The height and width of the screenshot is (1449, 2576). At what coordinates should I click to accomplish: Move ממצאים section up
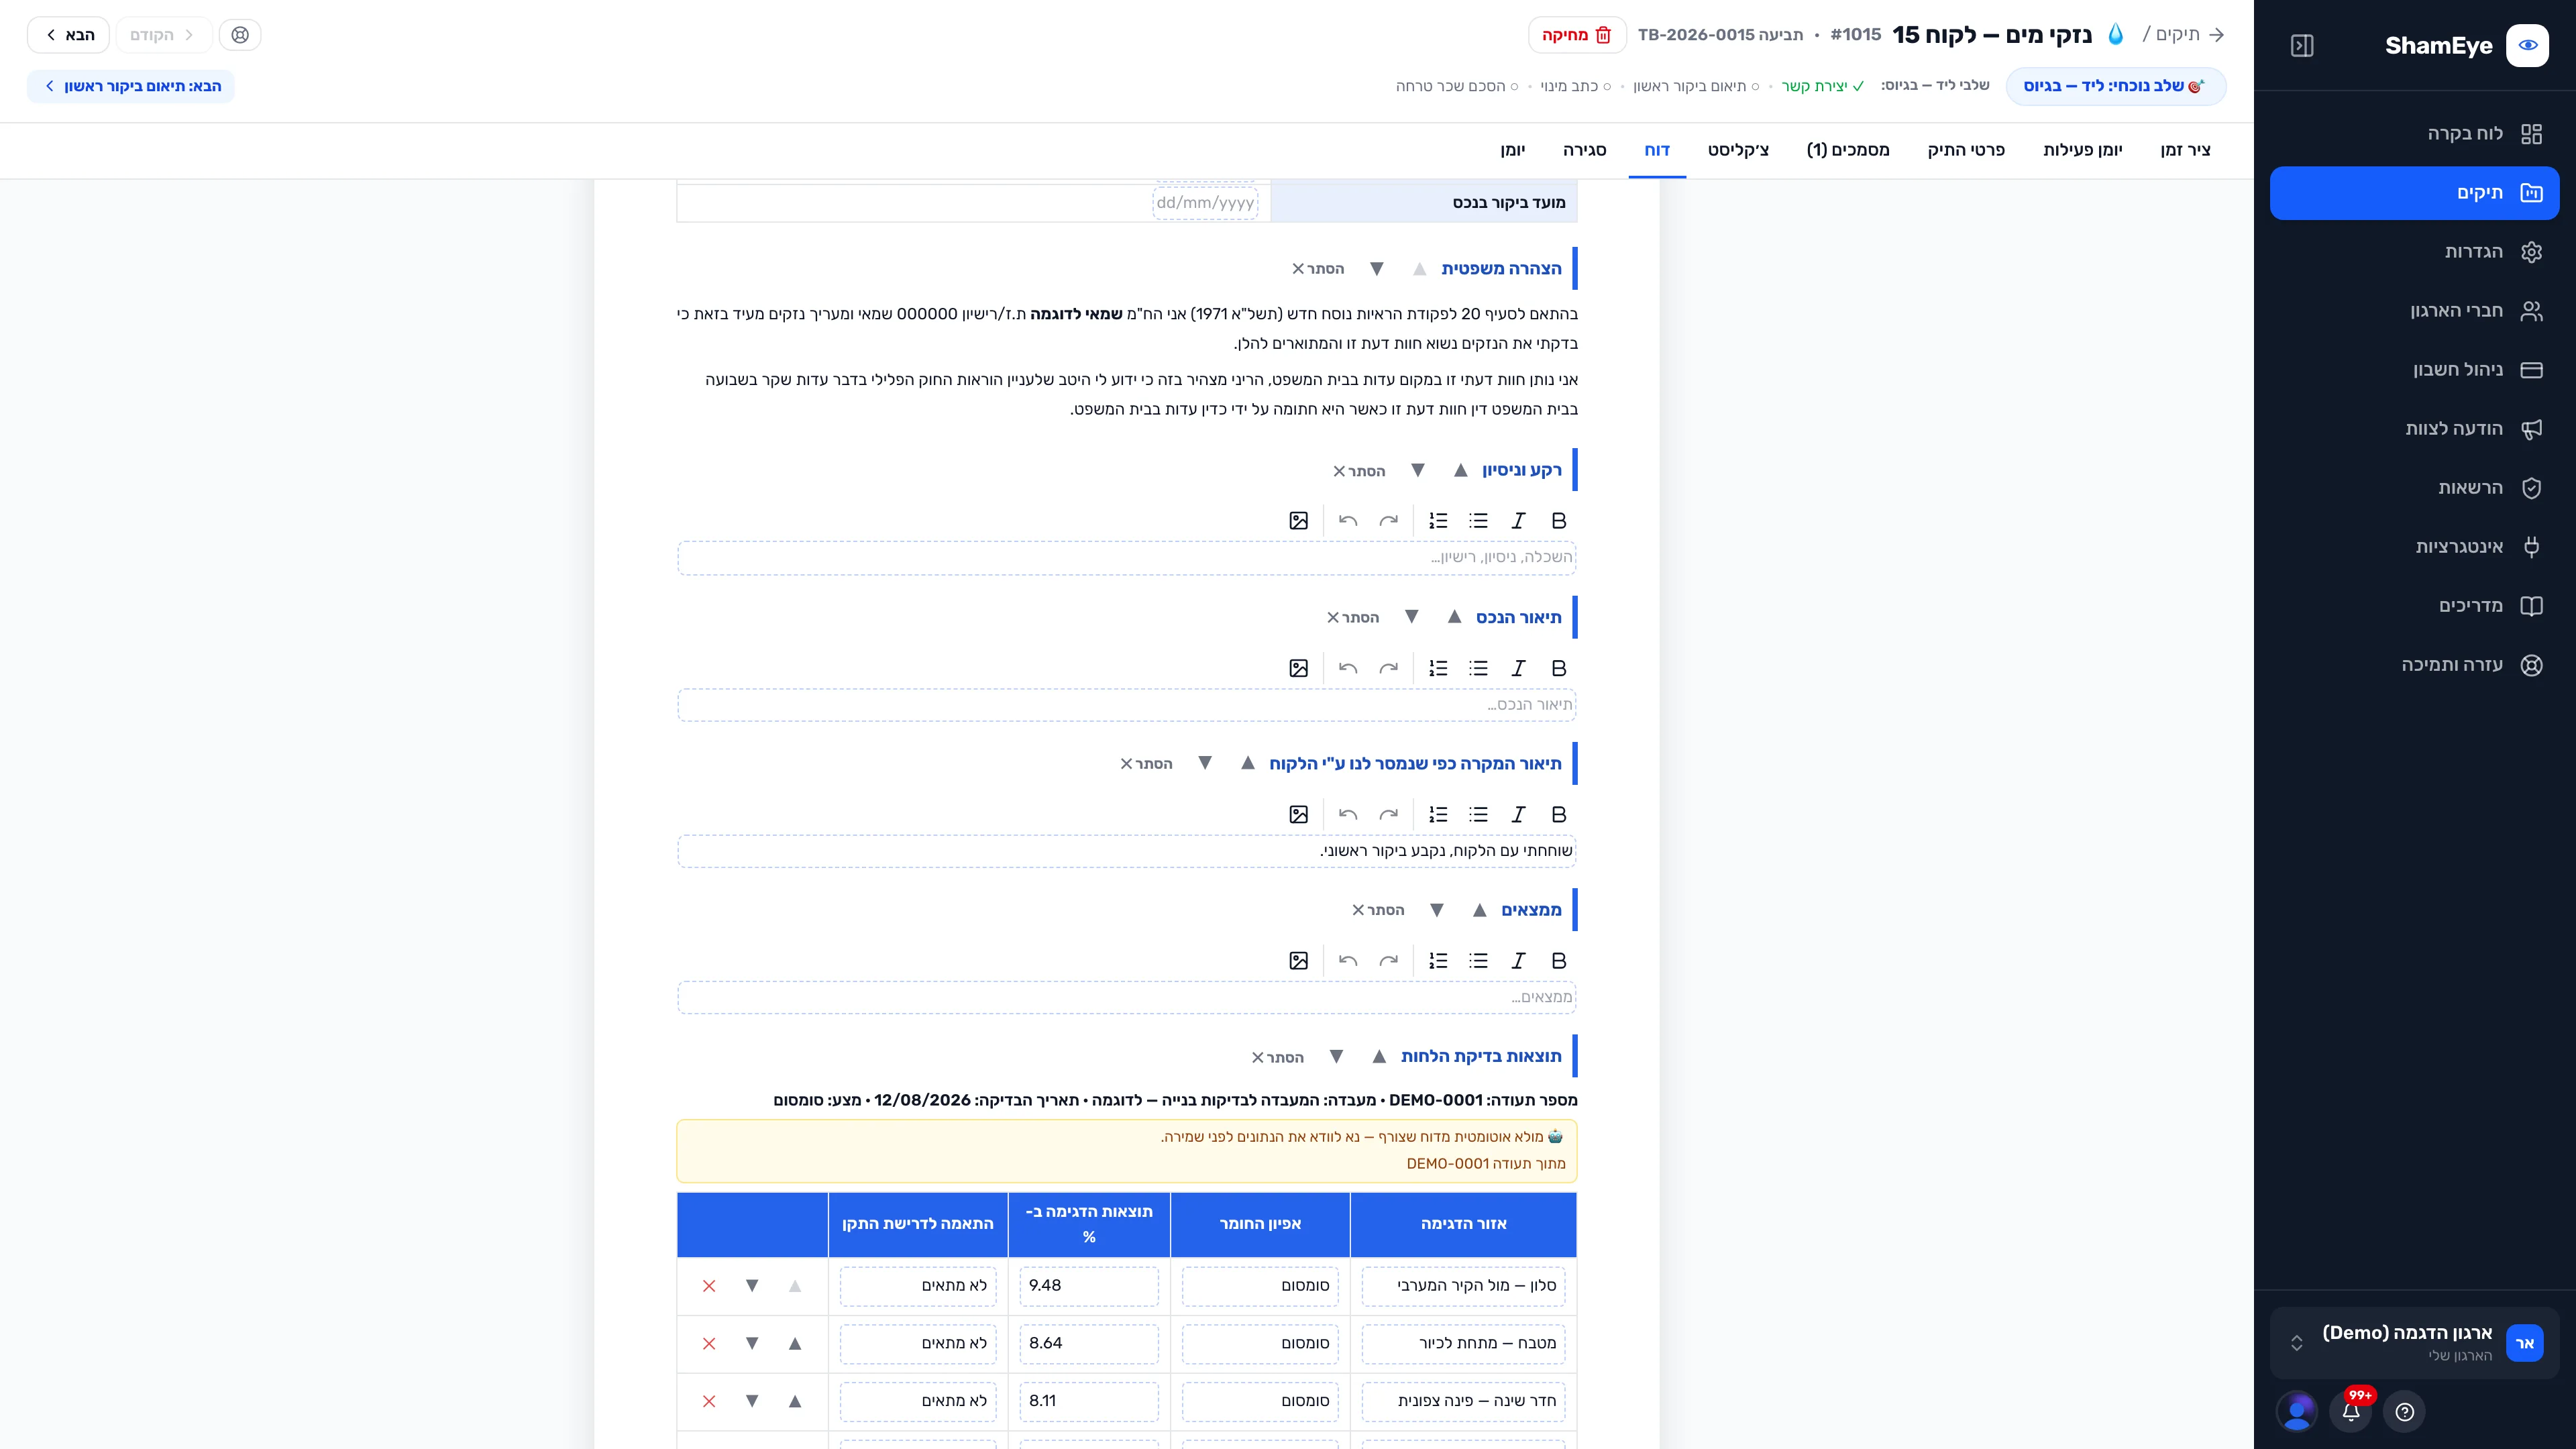pos(1479,910)
